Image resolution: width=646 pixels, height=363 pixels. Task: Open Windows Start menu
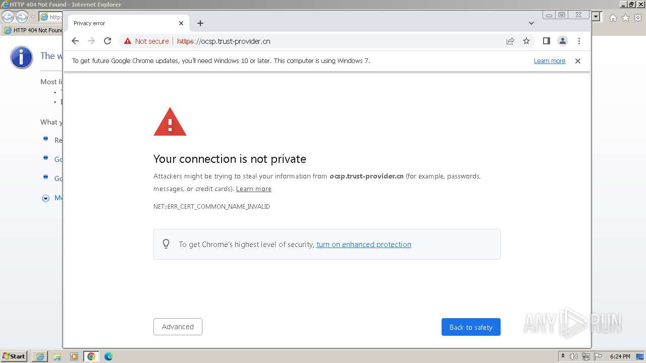pyautogui.click(x=14, y=356)
